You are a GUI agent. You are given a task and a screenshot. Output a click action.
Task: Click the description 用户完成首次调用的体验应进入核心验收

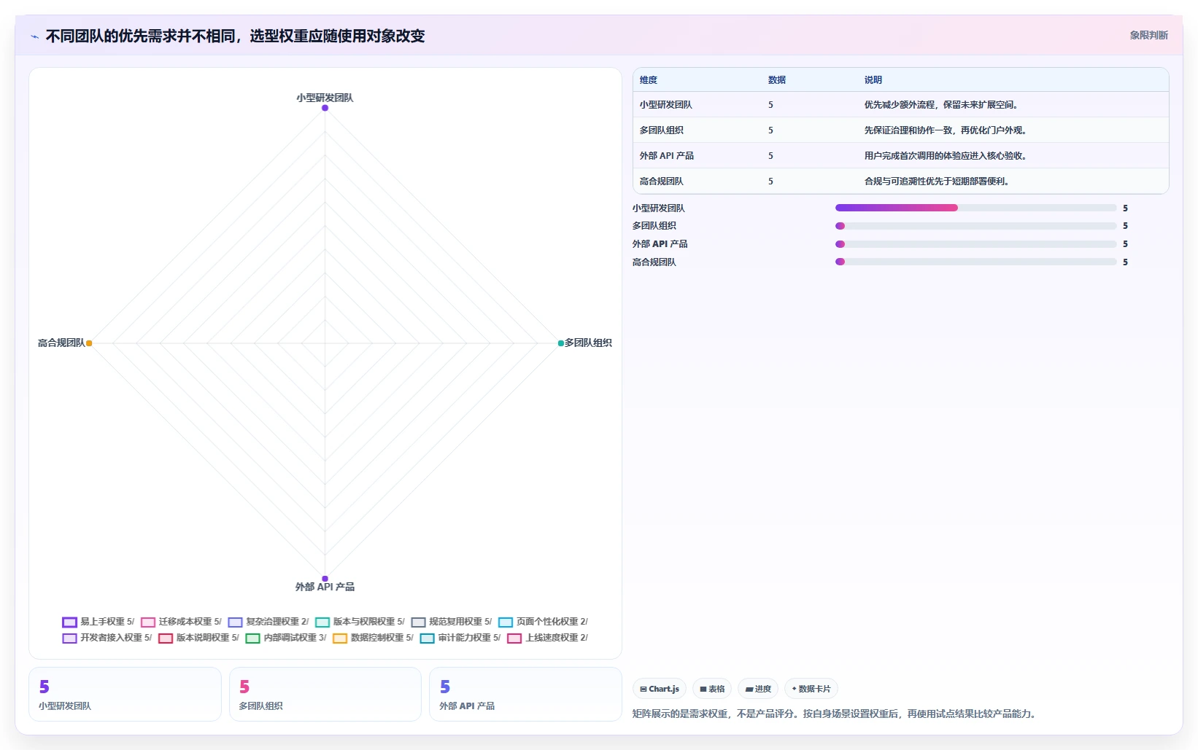click(x=946, y=156)
